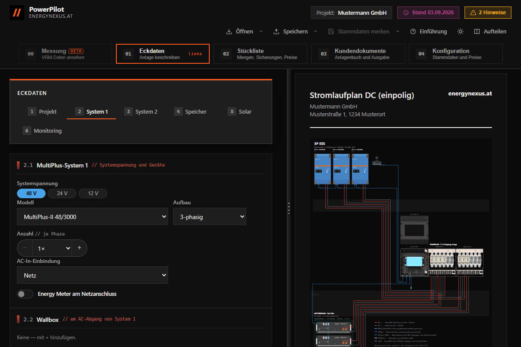Increase Anzahl with the plus button
521x347 pixels.
click(79, 248)
